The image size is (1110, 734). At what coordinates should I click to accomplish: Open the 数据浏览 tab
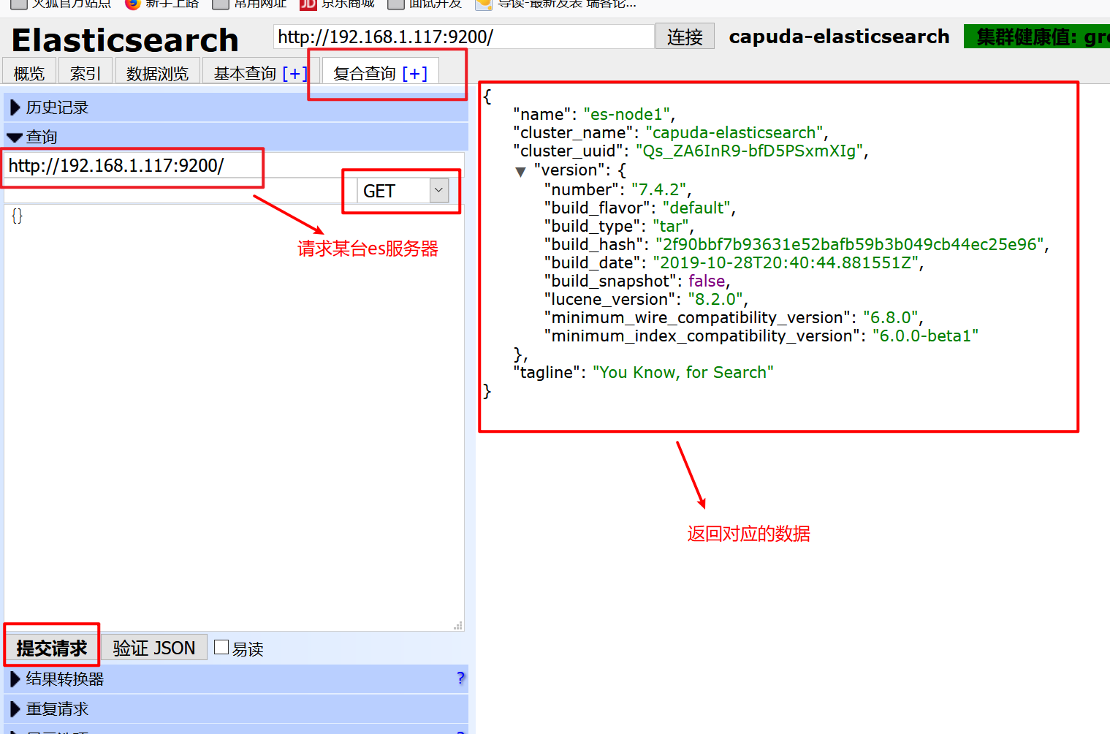pos(157,73)
